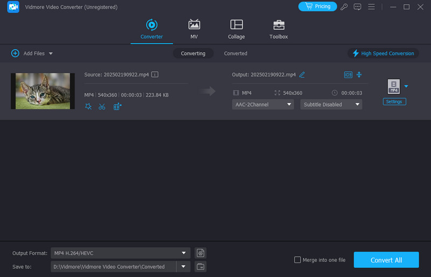431x277 pixels.
Task: Expand the Save to path dropdown arrow
Action: (x=183, y=267)
